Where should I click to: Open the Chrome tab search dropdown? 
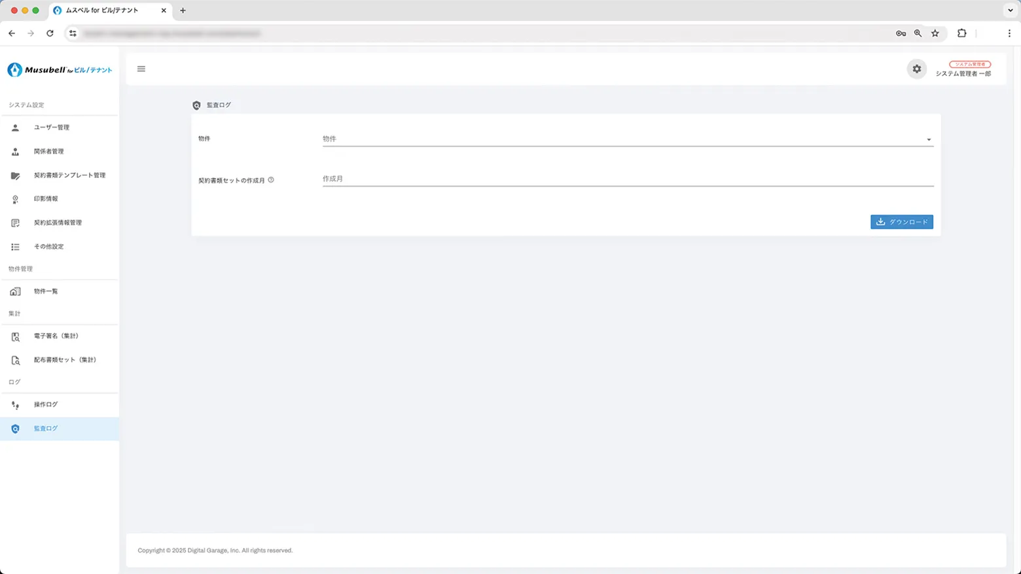(x=1010, y=10)
